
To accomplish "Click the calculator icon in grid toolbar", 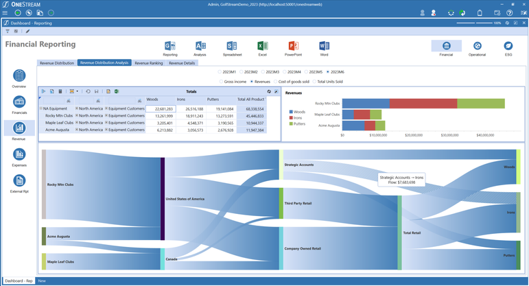I will (x=60, y=91).
